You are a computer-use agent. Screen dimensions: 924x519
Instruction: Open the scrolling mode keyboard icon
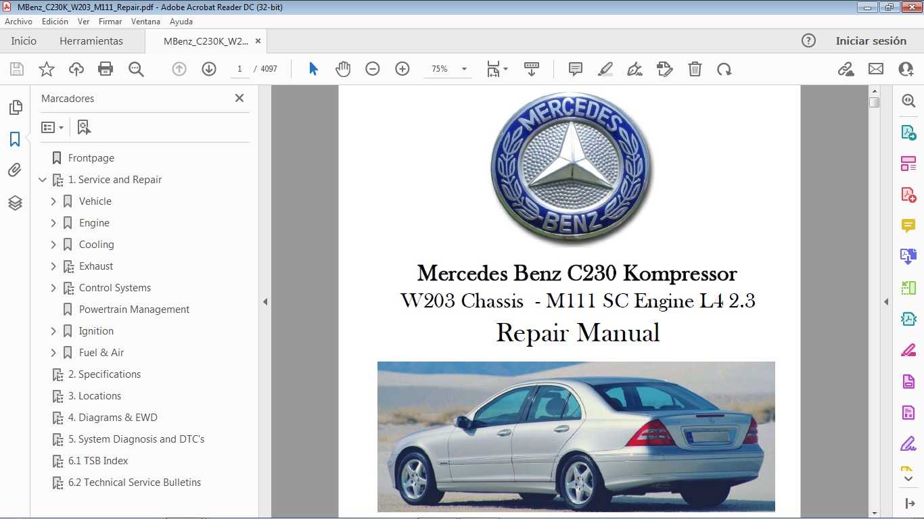pyautogui.click(x=532, y=69)
